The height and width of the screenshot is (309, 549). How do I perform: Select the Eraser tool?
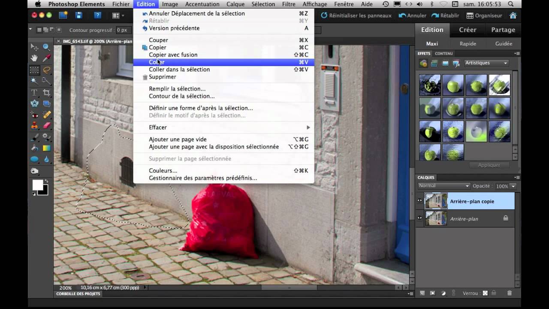coord(46,126)
